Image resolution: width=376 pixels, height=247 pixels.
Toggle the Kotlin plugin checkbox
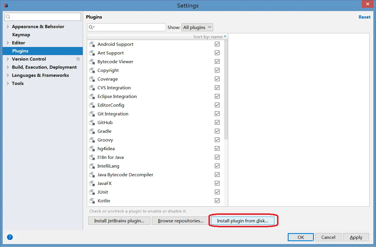click(x=217, y=201)
